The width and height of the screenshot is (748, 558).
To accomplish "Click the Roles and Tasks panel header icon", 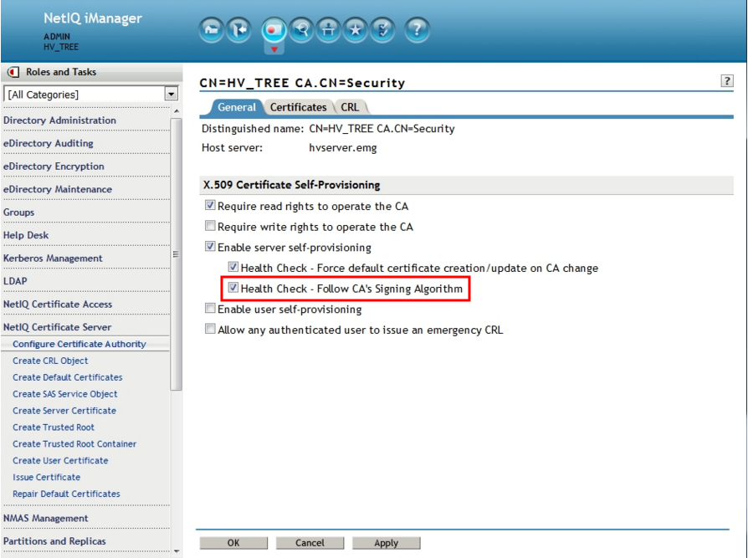I will tap(13, 72).
